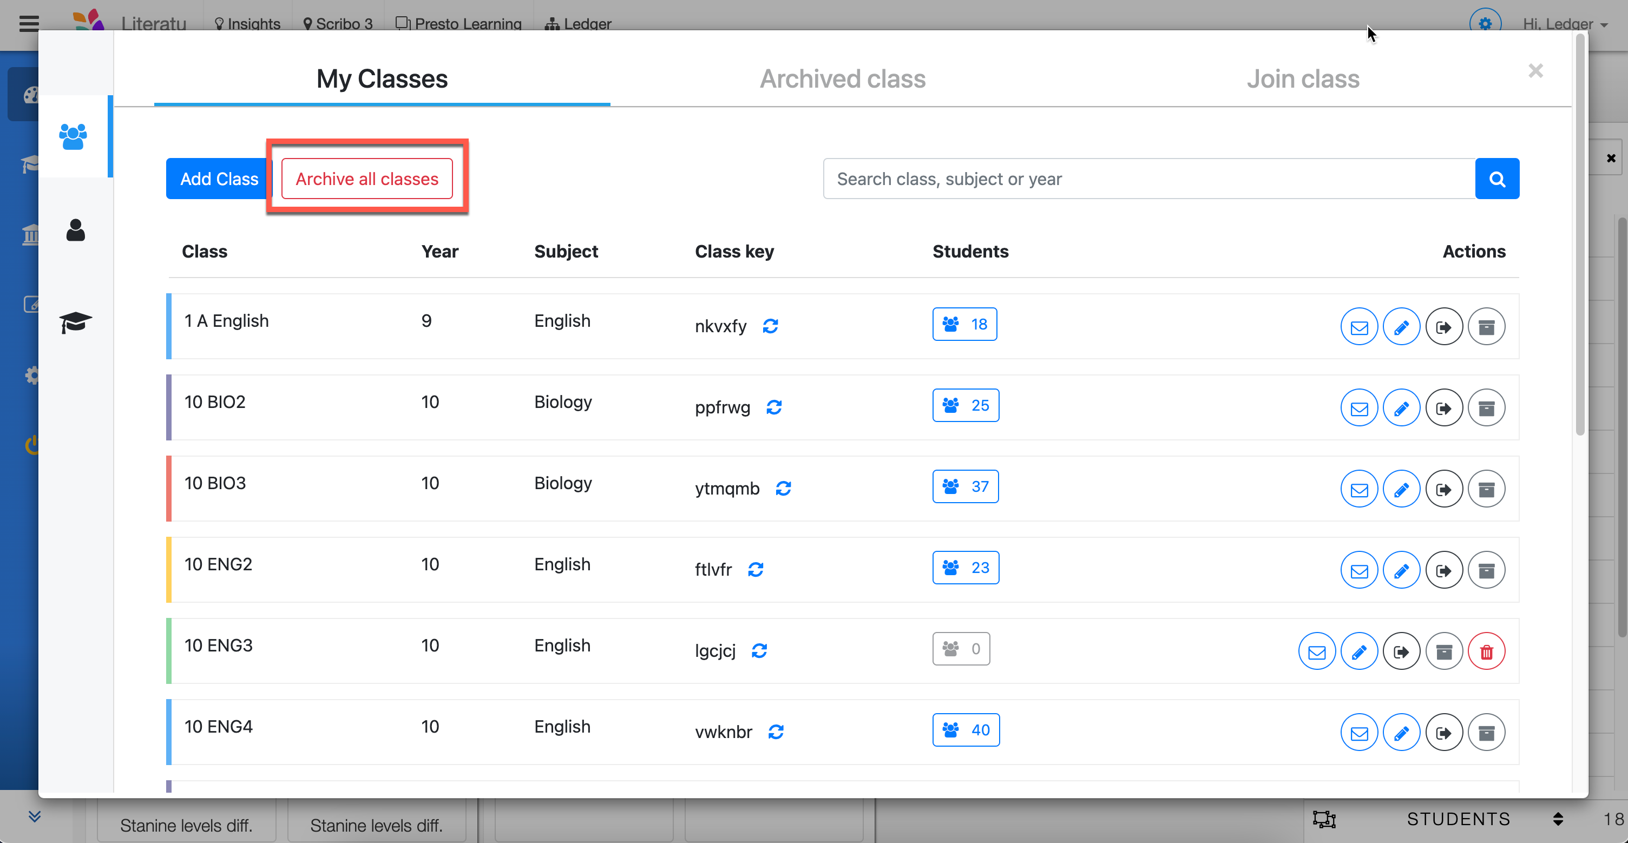1628x843 pixels.
Task: Switch to the Archived class tab
Action: pos(842,79)
